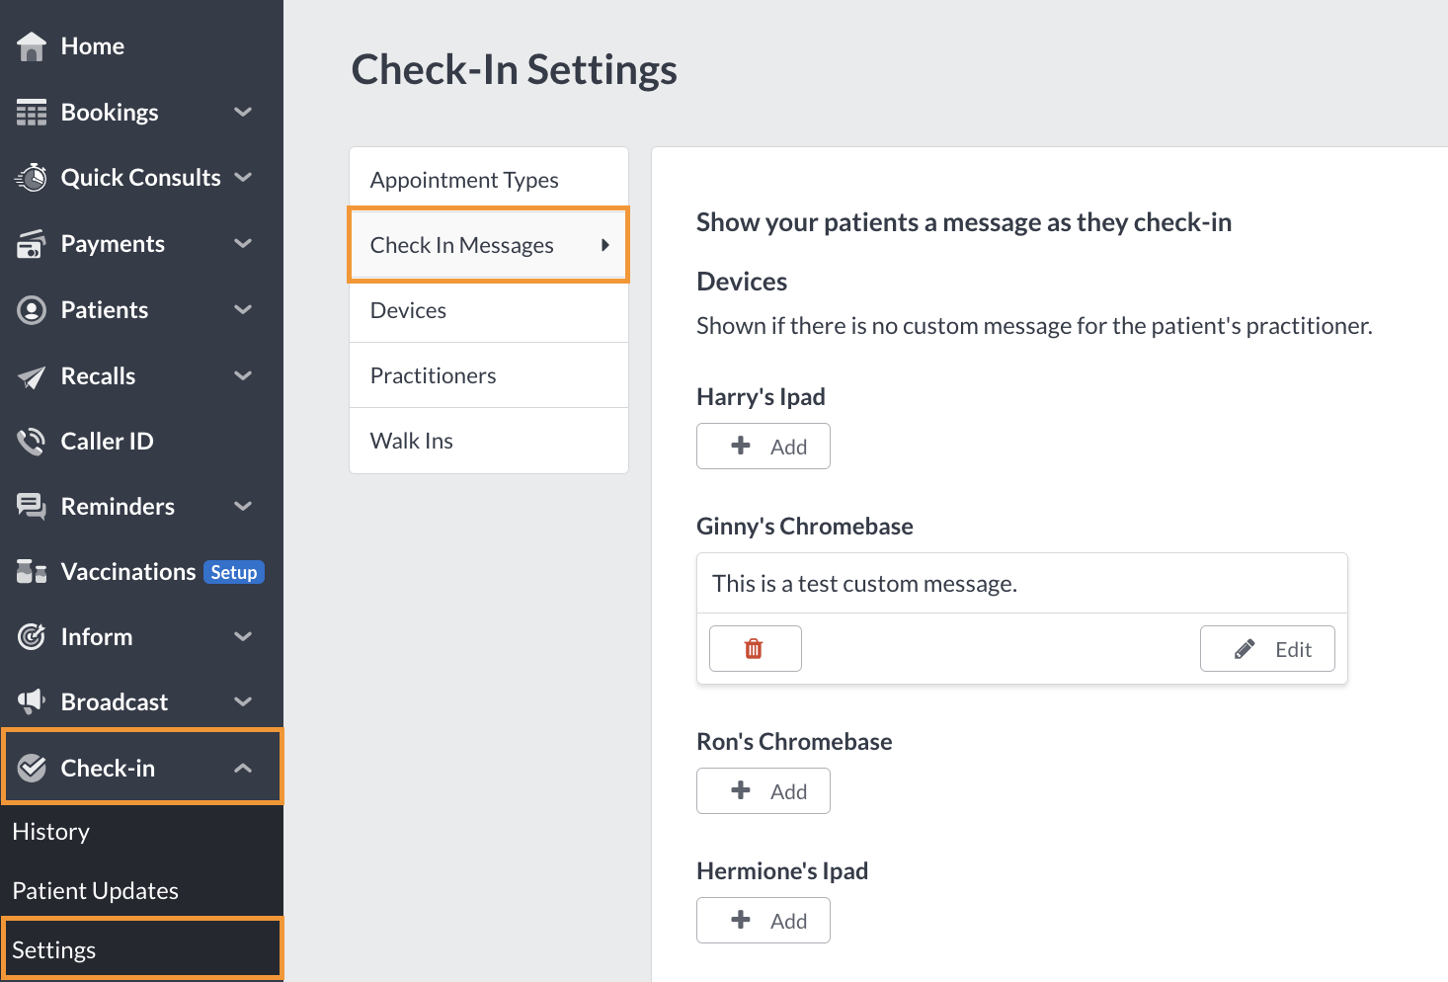1448x982 pixels.
Task: Expand the Bookings dropdown
Action: (x=243, y=112)
